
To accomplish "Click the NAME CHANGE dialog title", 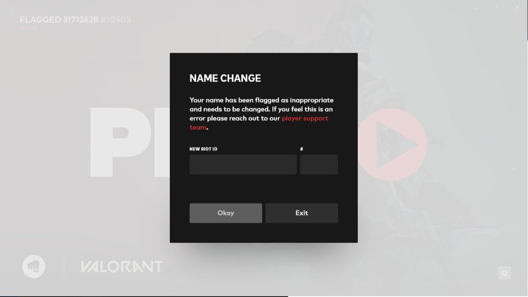I will [x=225, y=78].
